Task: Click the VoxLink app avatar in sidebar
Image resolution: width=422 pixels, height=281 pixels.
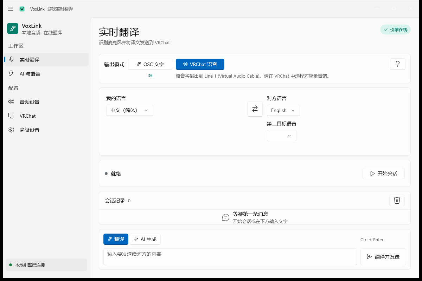Action: (13, 28)
